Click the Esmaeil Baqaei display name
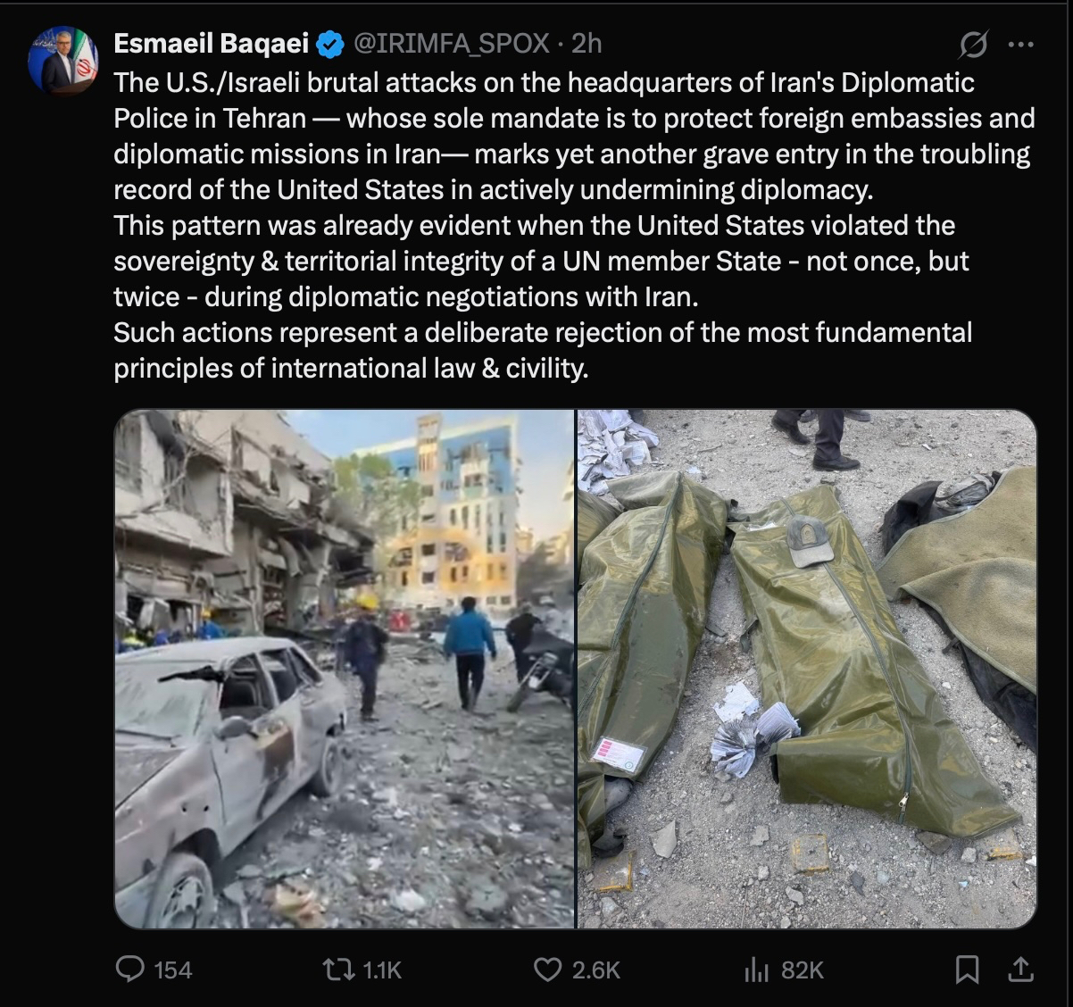 click(212, 43)
